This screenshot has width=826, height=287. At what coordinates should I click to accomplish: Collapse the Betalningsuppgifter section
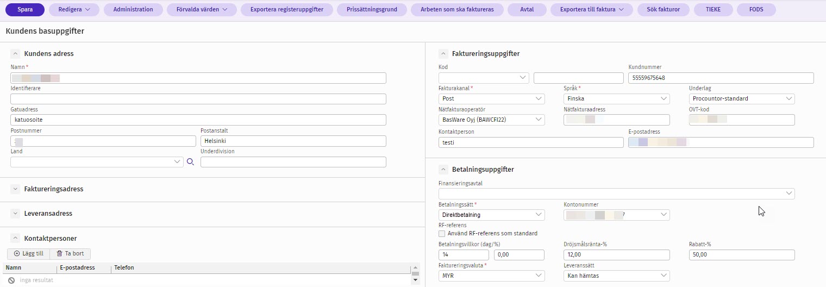pos(443,169)
